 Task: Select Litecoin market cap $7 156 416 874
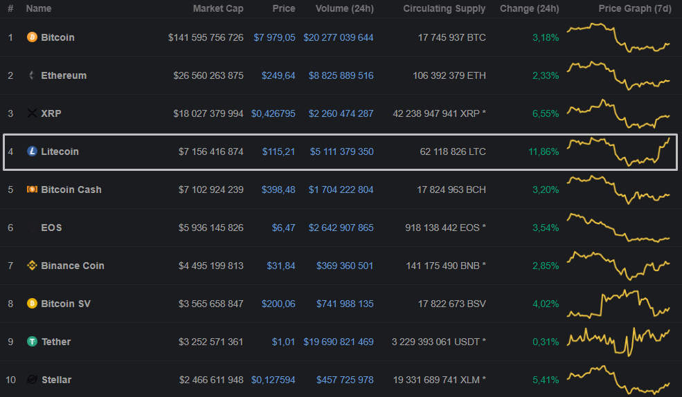click(211, 151)
